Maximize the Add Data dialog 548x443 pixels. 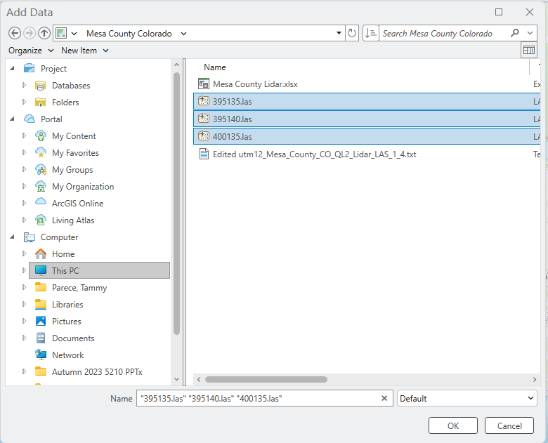click(x=499, y=12)
